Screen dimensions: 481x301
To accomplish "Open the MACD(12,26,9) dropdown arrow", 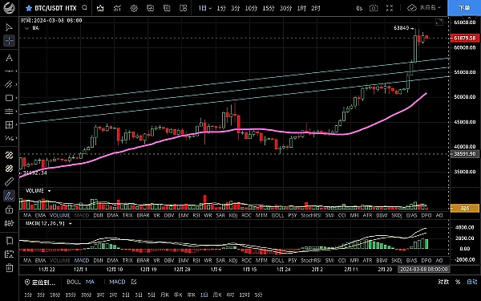I will tap(71, 224).
